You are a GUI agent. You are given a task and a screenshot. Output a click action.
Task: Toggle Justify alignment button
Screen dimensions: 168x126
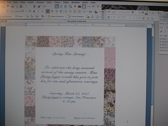[61, 11]
